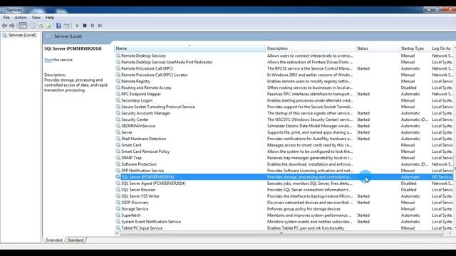Select the SSDP Discovery service
The width and height of the screenshot is (456, 256).
click(135, 202)
